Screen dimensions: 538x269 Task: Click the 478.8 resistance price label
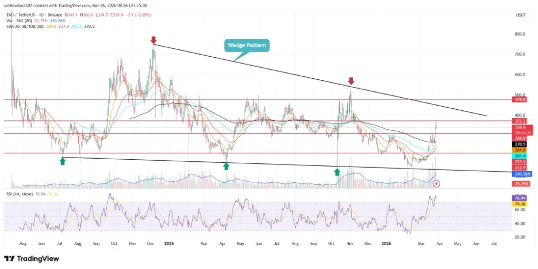(x=521, y=99)
